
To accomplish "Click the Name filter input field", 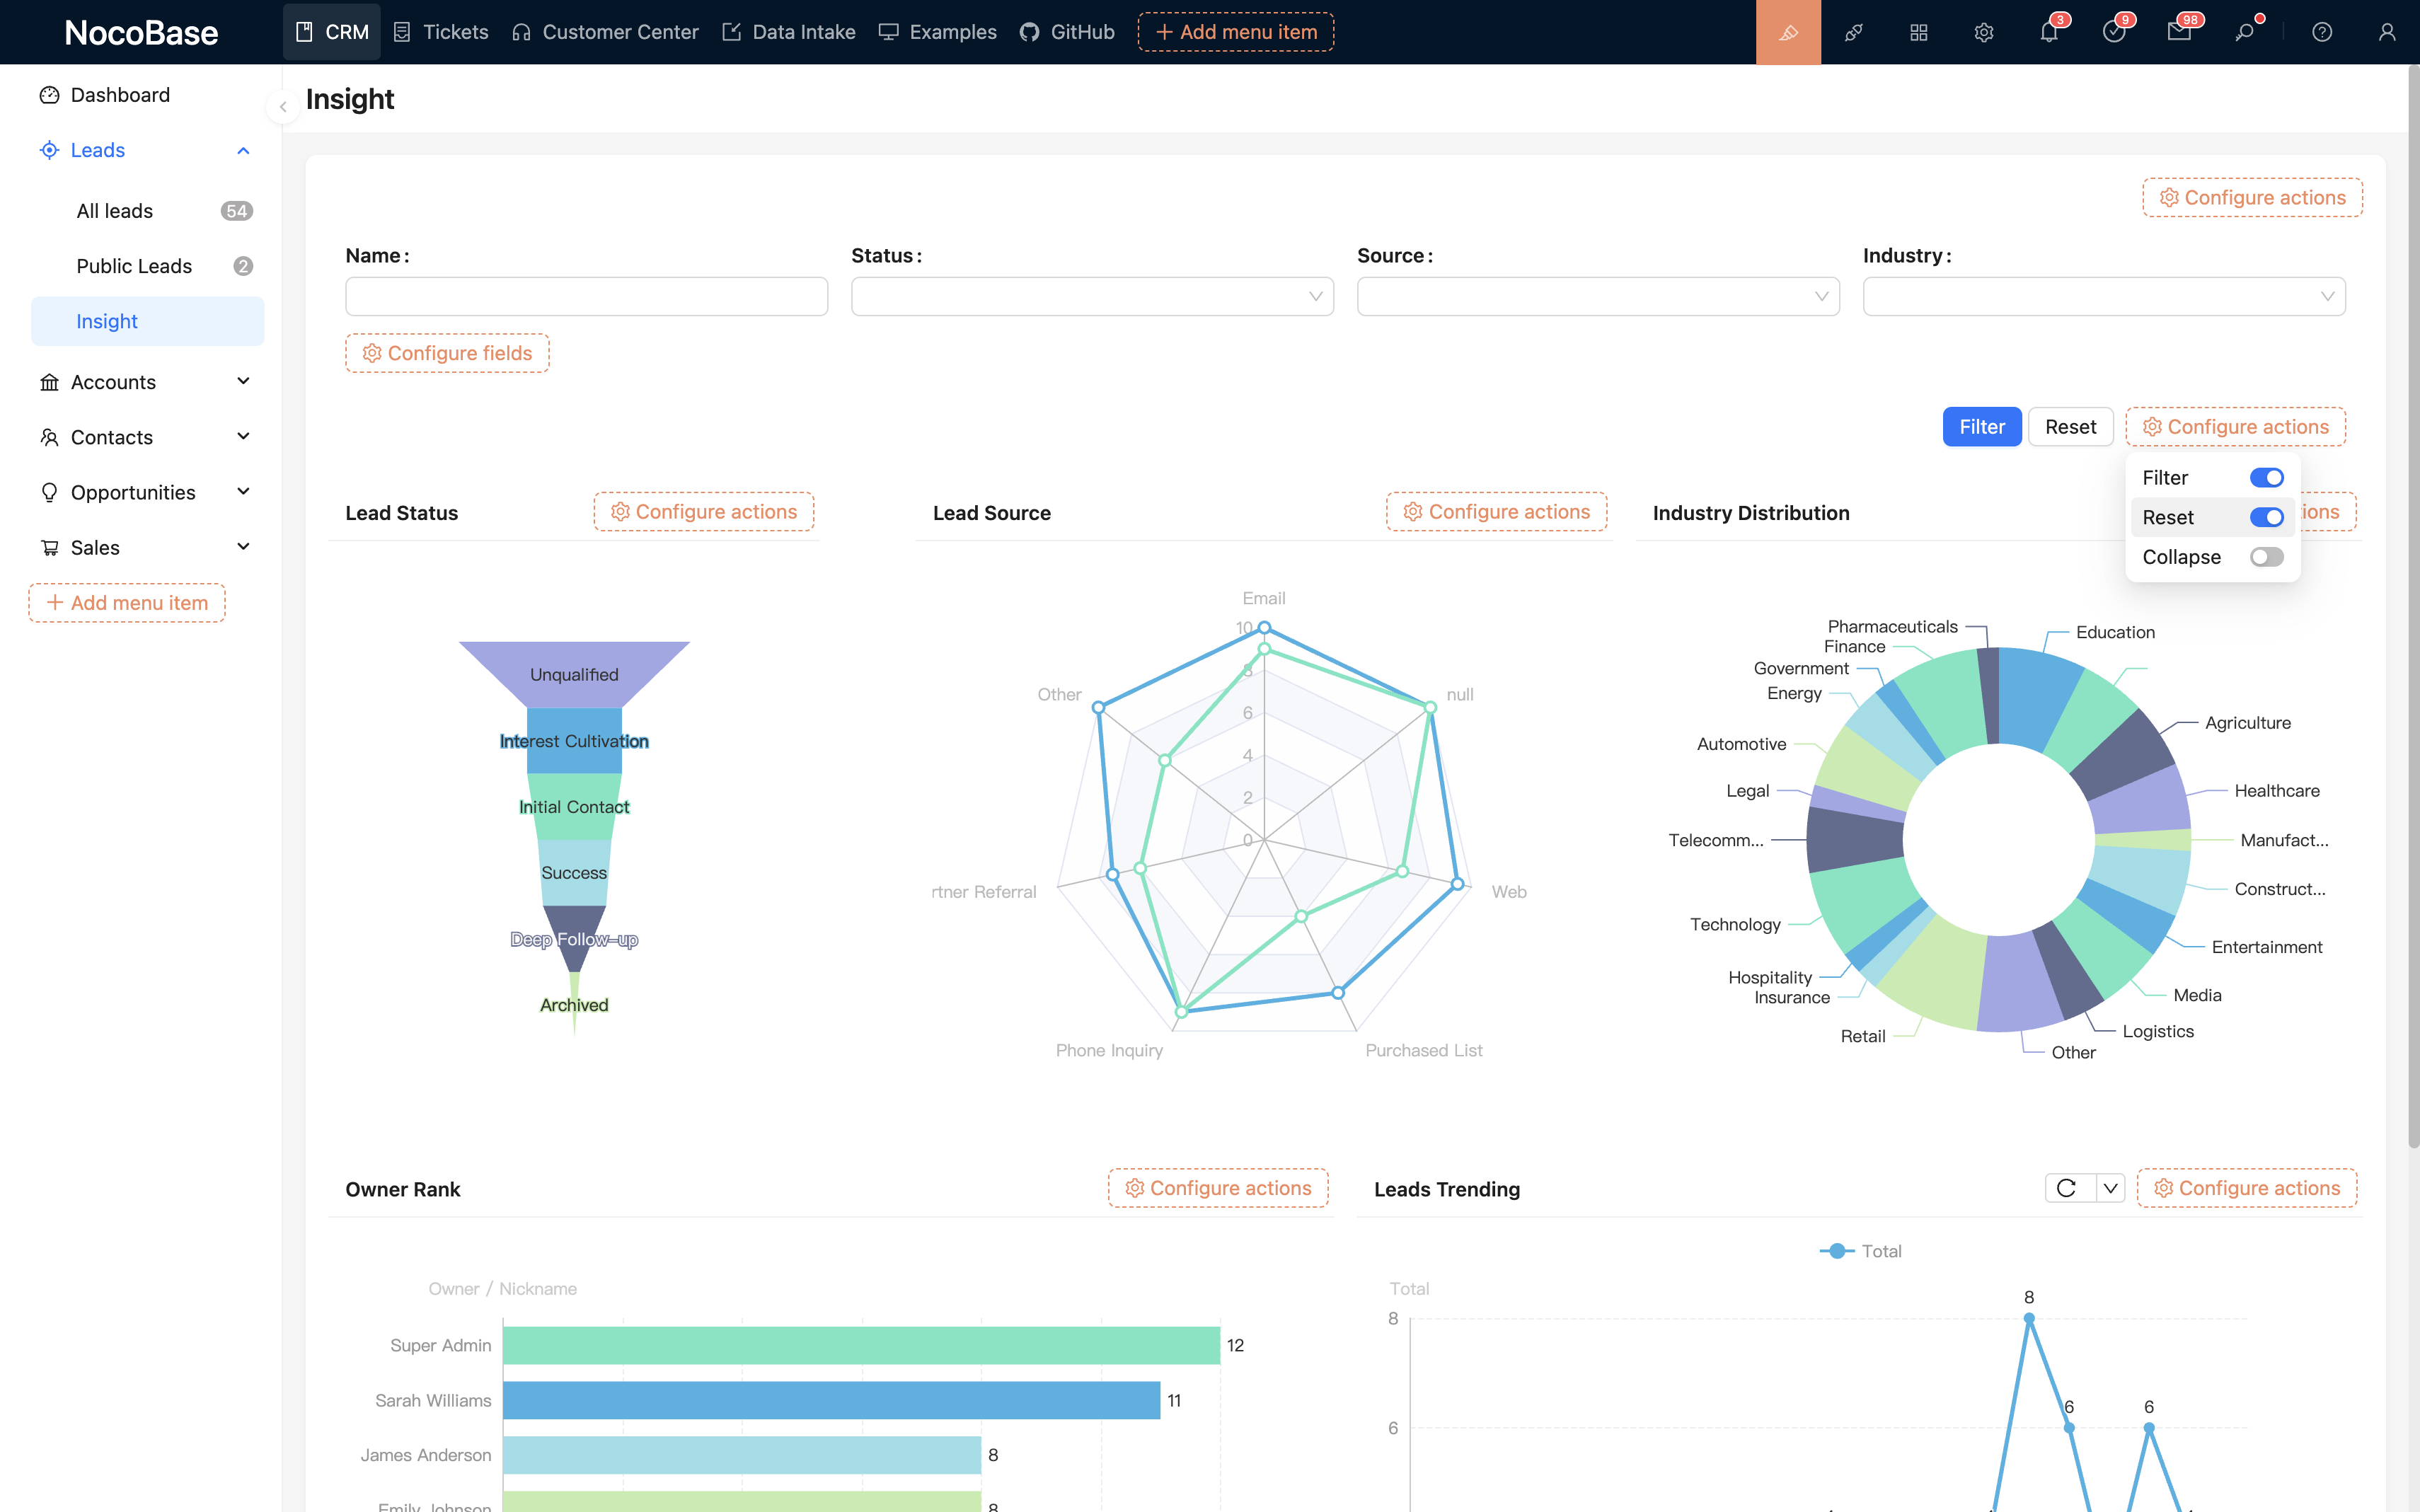I will [x=586, y=296].
